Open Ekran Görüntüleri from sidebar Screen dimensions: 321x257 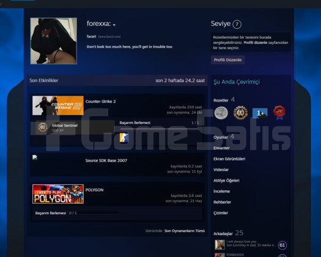(x=229, y=159)
